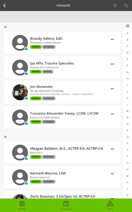
Task: Click three dots beside Meagan Baldwin
Action: pyautogui.click(x=112, y=149)
